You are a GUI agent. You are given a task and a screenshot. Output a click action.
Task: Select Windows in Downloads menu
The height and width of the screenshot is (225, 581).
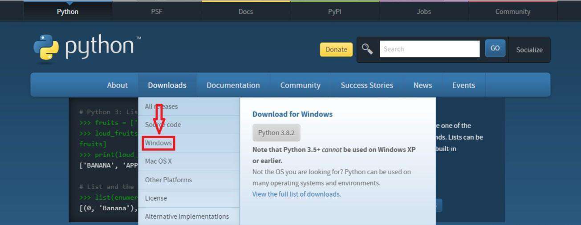tap(189, 143)
